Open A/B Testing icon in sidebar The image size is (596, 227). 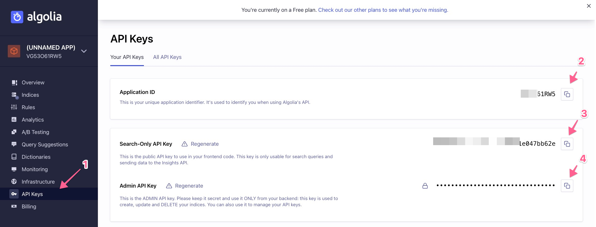point(14,132)
